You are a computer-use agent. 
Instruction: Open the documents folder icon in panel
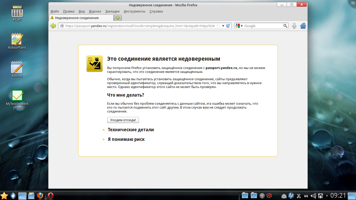point(245,195)
